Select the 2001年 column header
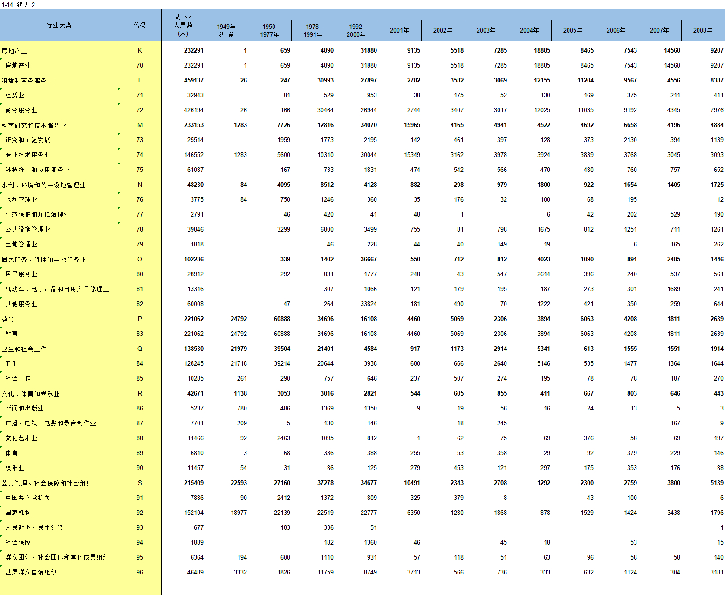The width and height of the screenshot is (725, 595). click(400, 31)
